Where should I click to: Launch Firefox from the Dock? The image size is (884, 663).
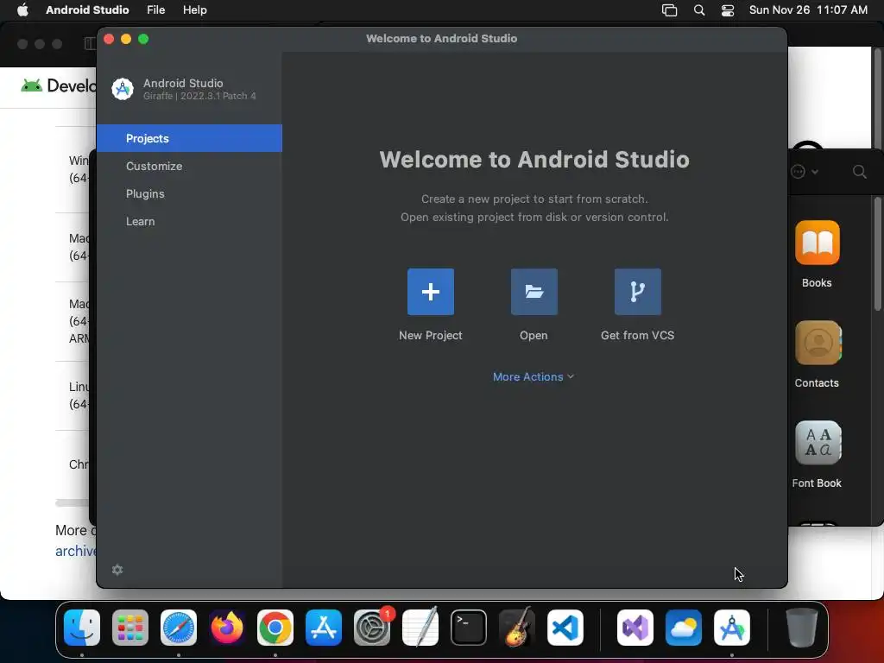click(x=227, y=627)
